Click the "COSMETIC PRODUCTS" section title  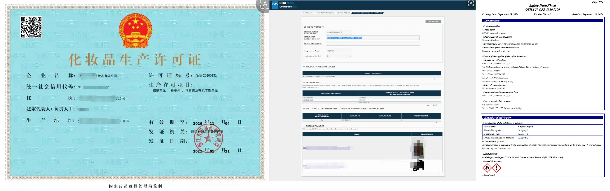coord(314,27)
